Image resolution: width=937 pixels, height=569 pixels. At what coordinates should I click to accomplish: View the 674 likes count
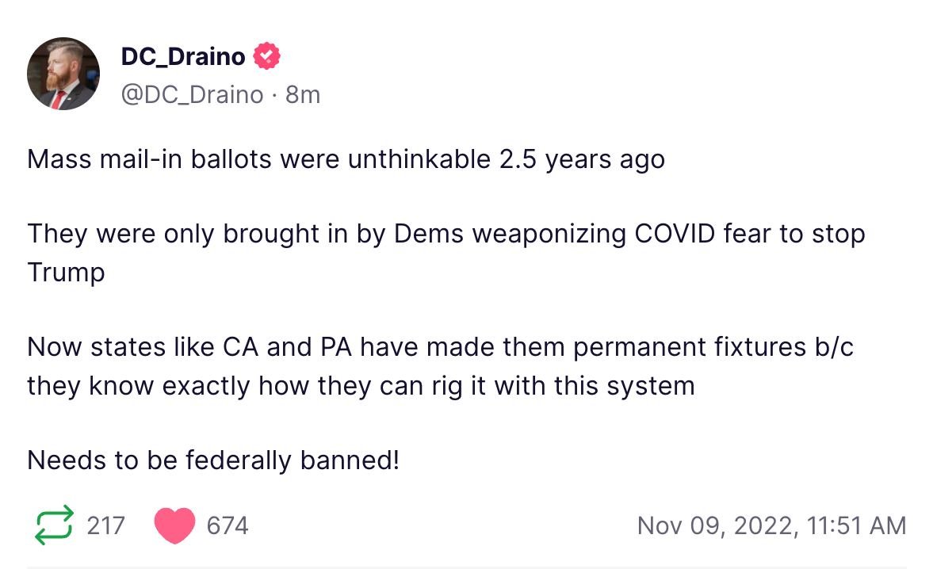[x=227, y=526]
